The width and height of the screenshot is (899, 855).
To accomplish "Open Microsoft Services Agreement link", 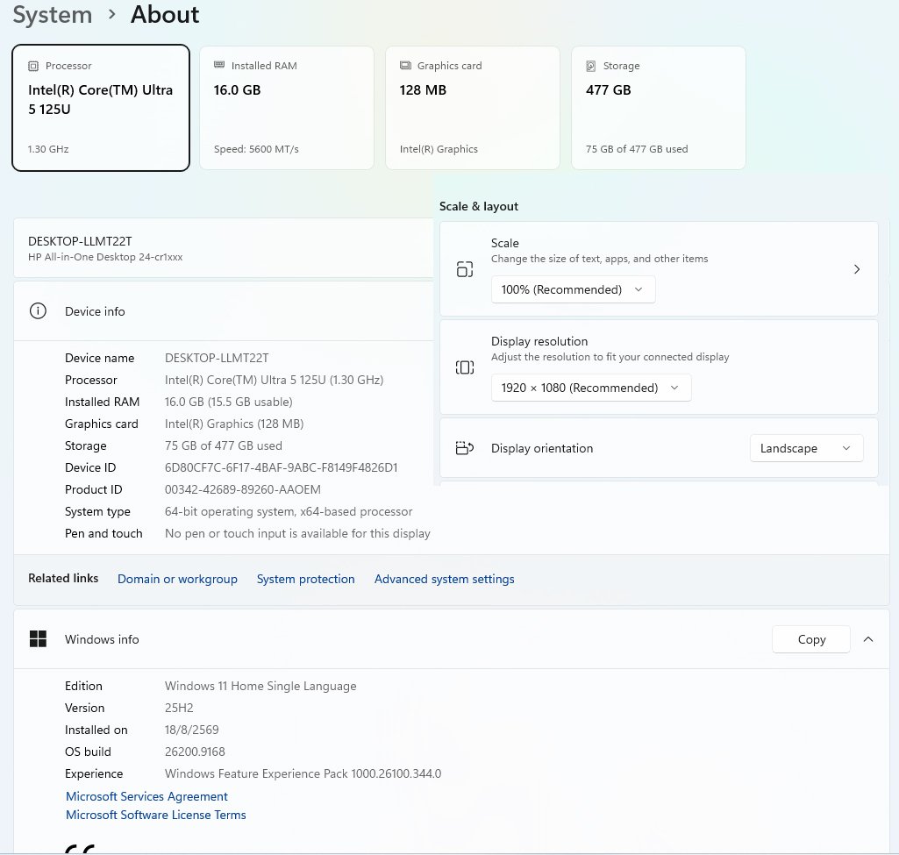I will 146,796.
